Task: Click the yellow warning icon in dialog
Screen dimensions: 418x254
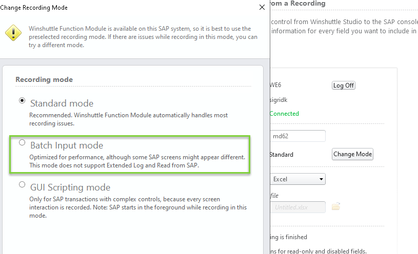Action: (x=13, y=33)
